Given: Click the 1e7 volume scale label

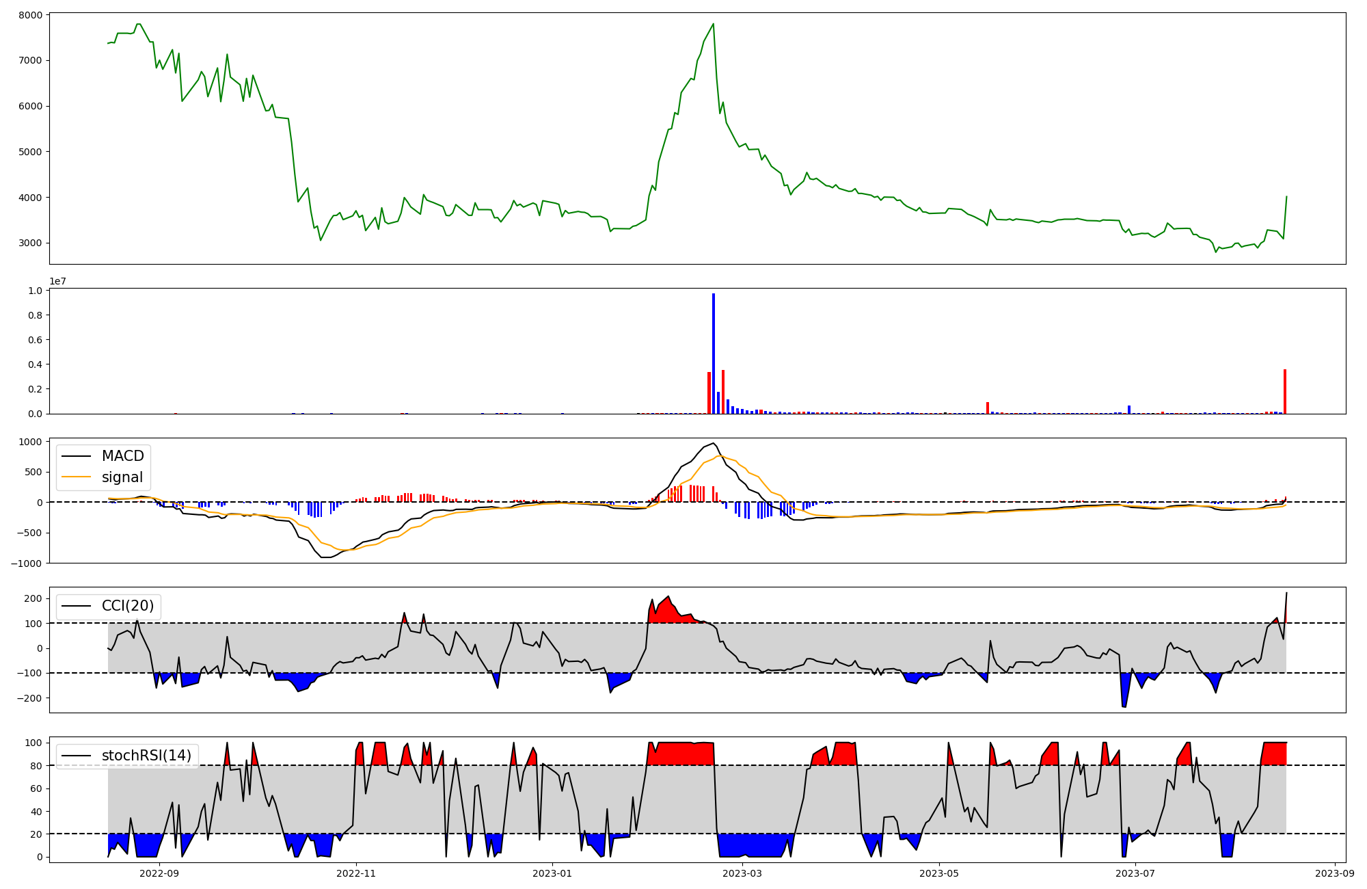Looking at the screenshot, I should click(57, 281).
